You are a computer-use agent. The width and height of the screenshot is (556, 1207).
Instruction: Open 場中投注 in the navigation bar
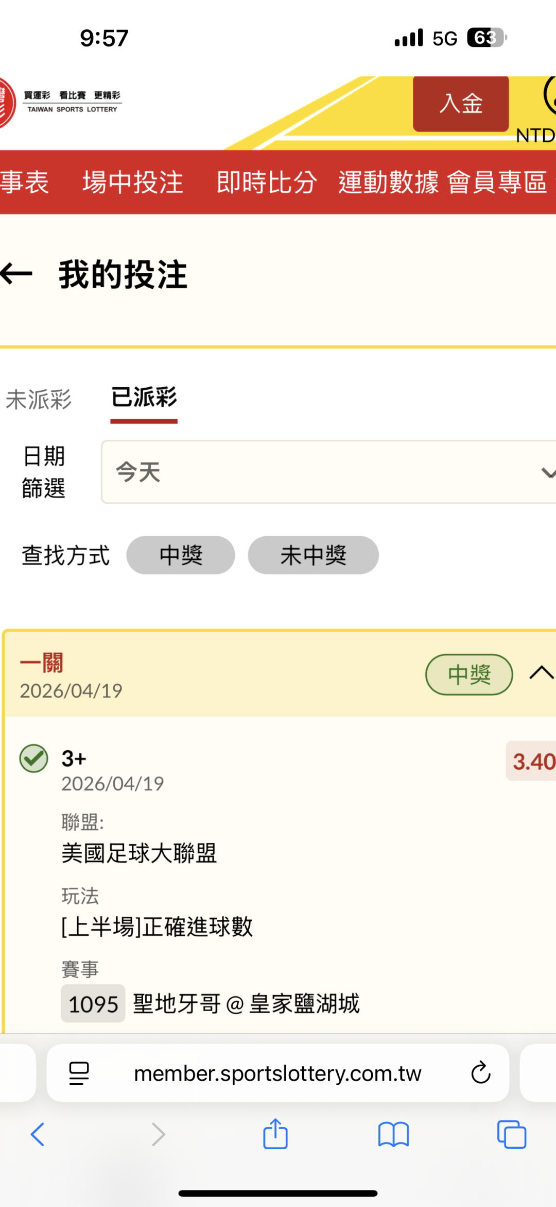pyautogui.click(x=133, y=182)
